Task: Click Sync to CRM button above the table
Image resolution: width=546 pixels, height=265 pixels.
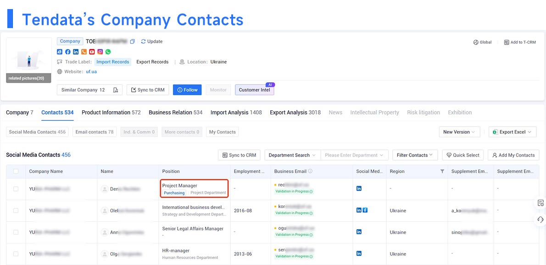Action: tap(239, 155)
